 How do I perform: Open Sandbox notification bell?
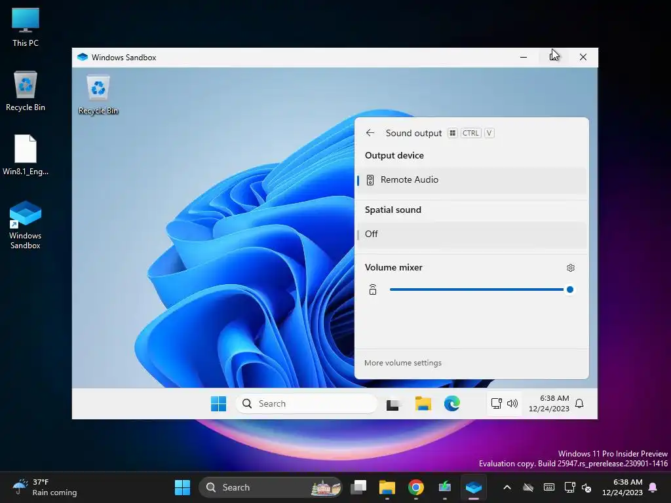pos(579,403)
